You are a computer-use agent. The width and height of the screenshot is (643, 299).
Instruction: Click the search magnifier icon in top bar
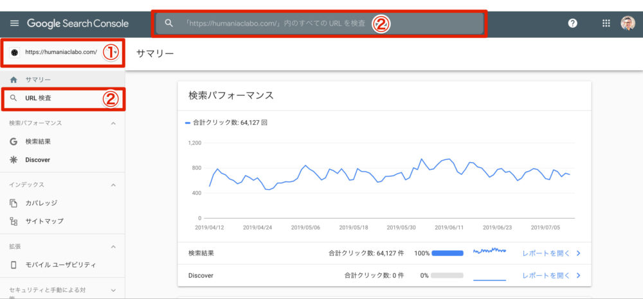(x=168, y=23)
